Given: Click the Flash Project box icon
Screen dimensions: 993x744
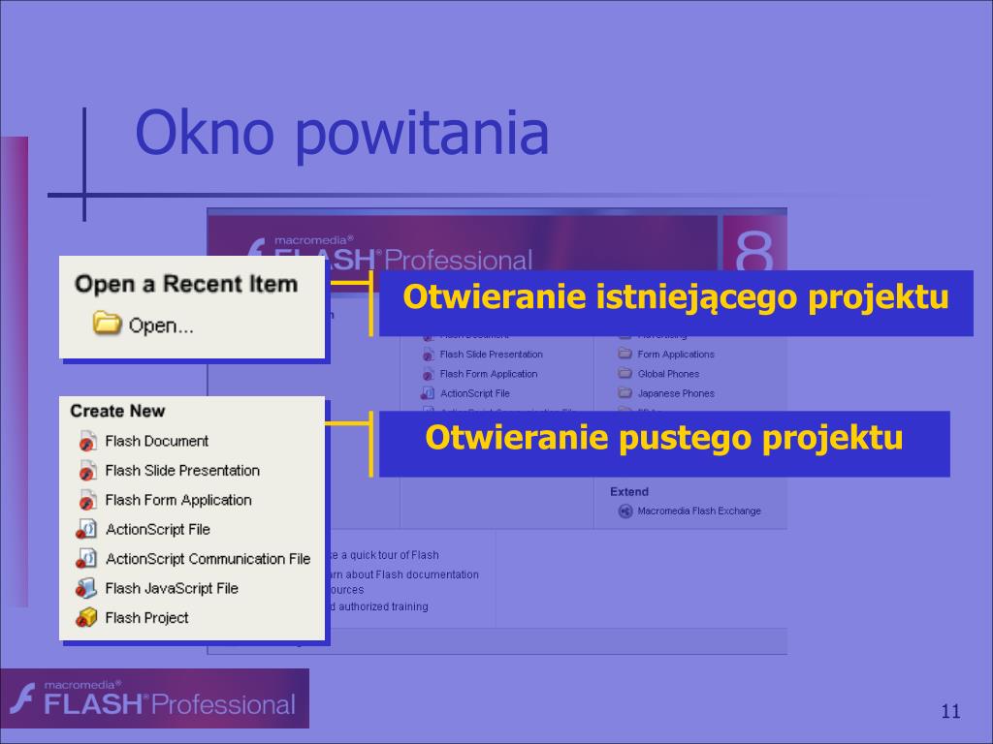Looking at the screenshot, I should [86, 617].
